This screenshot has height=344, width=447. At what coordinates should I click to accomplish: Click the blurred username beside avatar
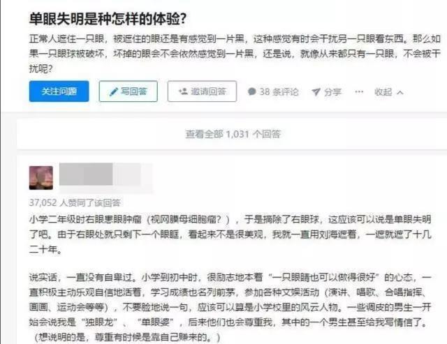100,174
